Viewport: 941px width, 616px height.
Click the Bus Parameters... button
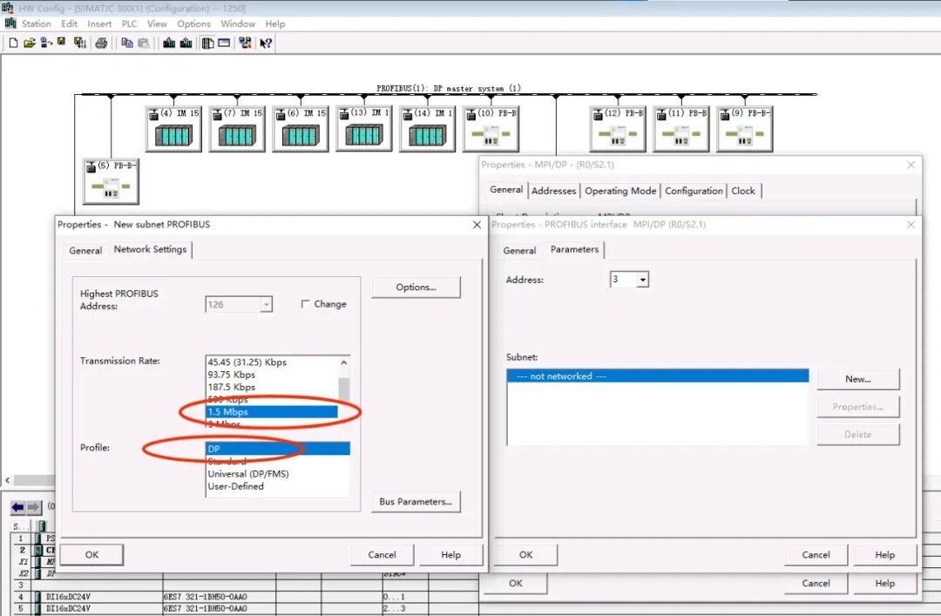pos(416,501)
